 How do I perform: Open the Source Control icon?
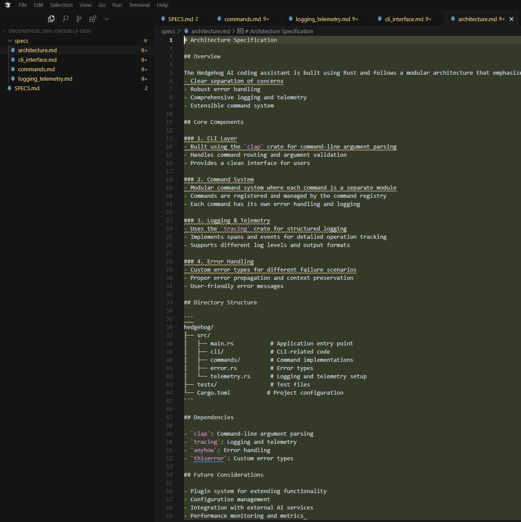79,19
